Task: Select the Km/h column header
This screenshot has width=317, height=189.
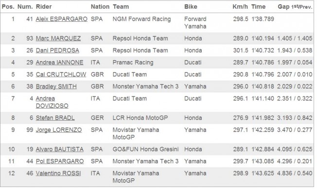Action: click(240, 7)
